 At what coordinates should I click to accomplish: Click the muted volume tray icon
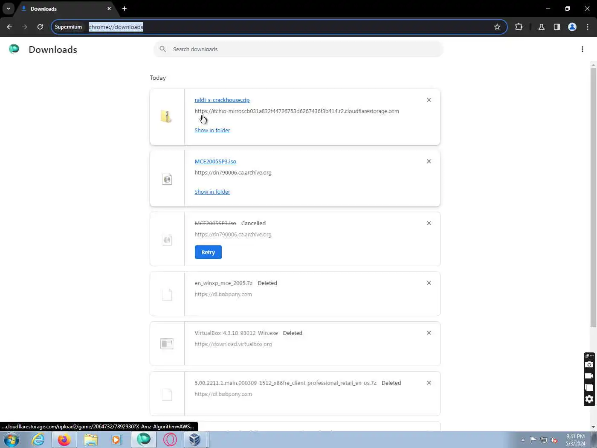point(554,440)
